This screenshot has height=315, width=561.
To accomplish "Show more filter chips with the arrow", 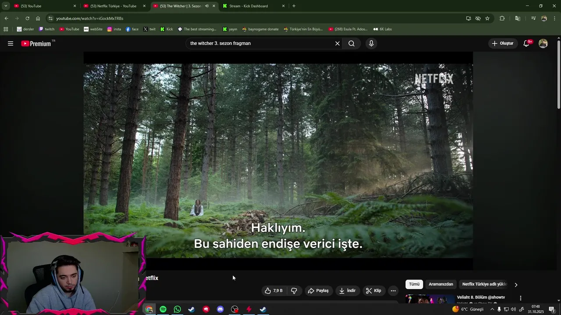I will coord(516,285).
